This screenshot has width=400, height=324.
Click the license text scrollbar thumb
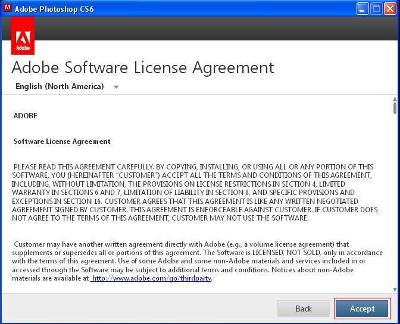[x=395, y=108]
